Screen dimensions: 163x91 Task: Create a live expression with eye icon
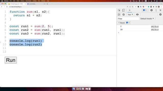pos(137,15)
